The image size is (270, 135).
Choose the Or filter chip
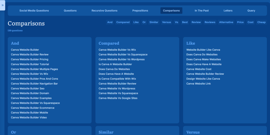click(x=144, y=22)
